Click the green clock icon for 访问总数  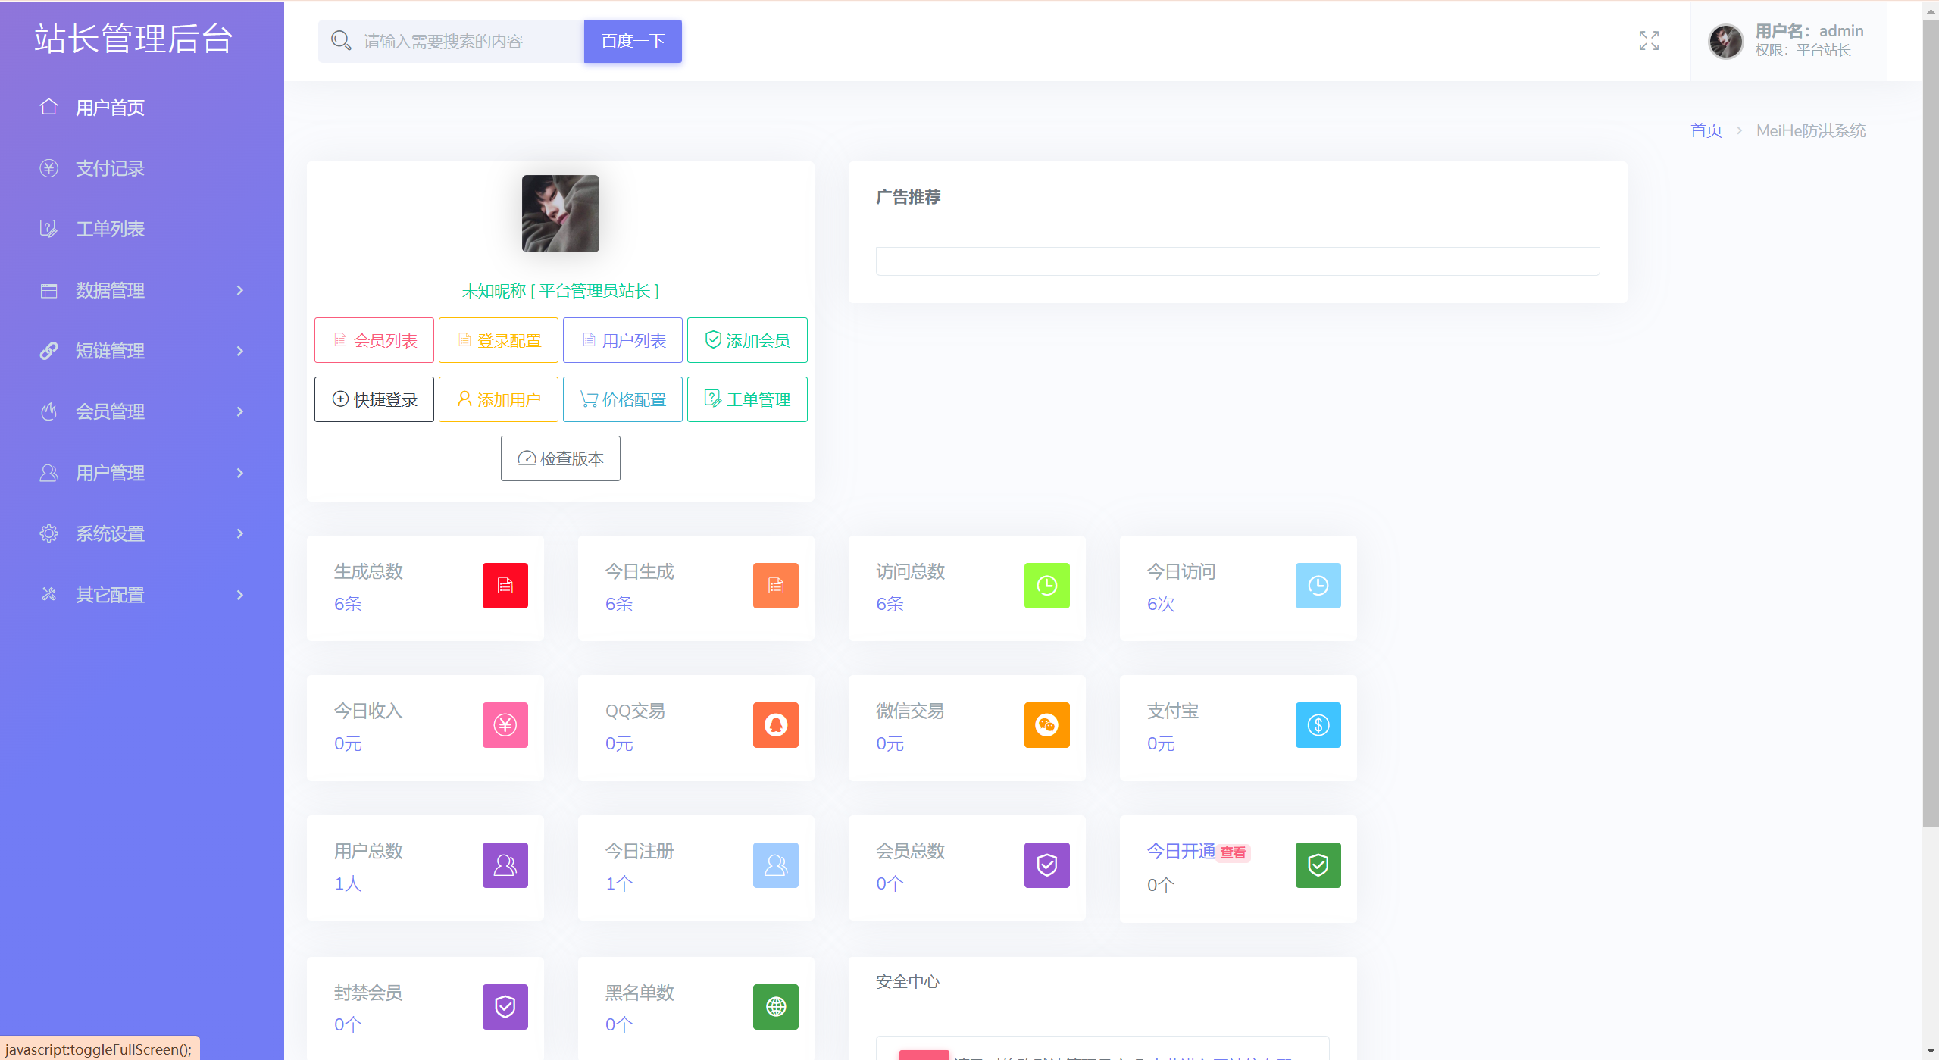(1046, 586)
